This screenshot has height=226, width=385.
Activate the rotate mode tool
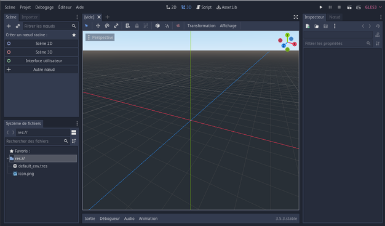pos(107,26)
